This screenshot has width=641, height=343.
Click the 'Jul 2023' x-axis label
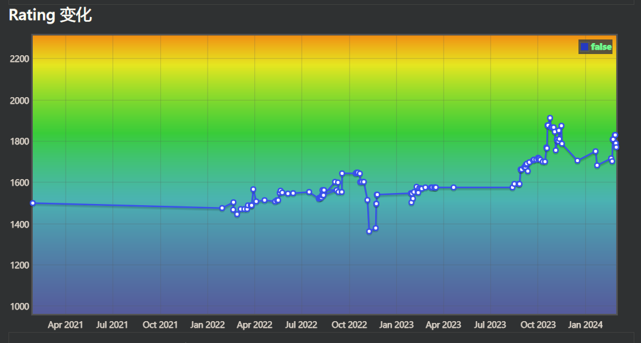(x=490, y=325)
